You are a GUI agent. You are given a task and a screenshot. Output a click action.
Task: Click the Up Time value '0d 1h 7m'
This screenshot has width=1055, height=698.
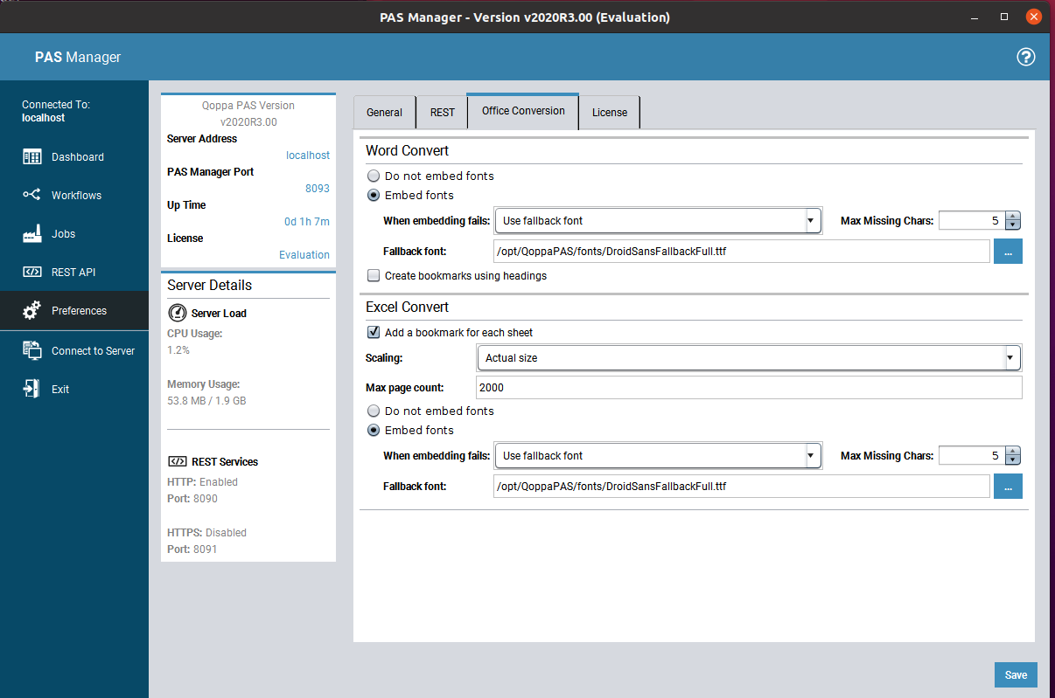tap(307, 222)
